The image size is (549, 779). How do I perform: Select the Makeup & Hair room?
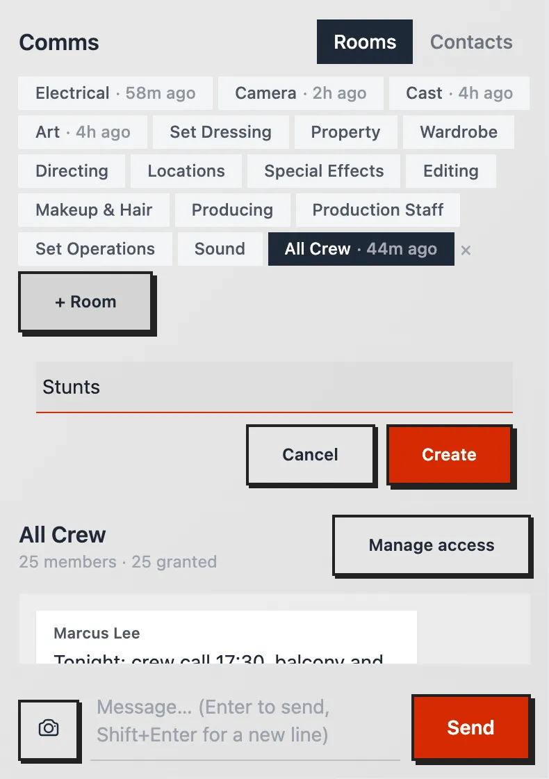(x=94, y=209)
